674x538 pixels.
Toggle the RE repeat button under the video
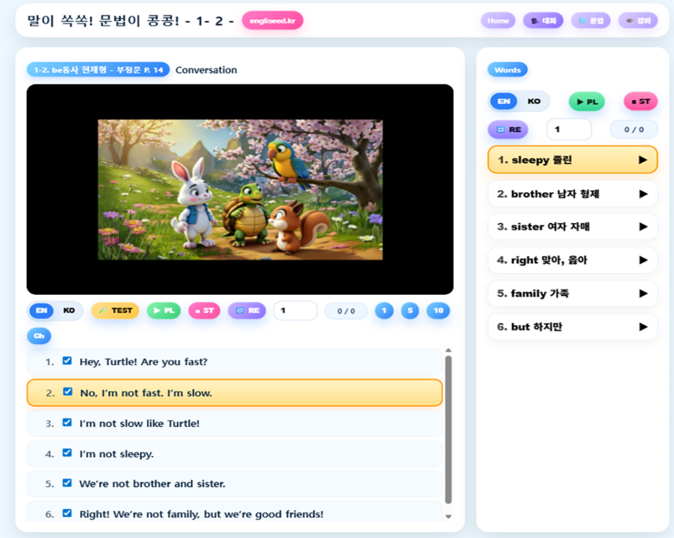pyautogui.click(x=247, y=310)
